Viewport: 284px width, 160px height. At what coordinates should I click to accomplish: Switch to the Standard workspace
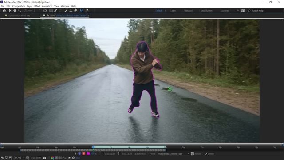(188, 11)
